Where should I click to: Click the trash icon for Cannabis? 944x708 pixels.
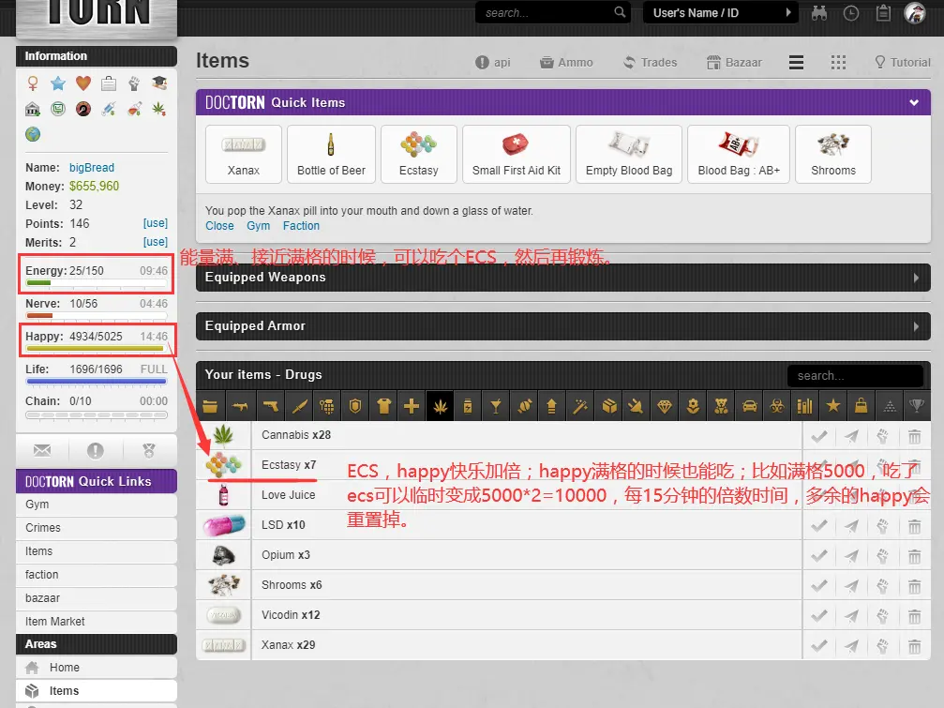coord(913,436)
